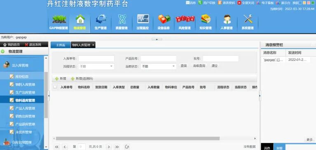This screenshot has height=150, width=316.
Task: Open 物料入库管理 in sidebar
Action: pos(22,84)
